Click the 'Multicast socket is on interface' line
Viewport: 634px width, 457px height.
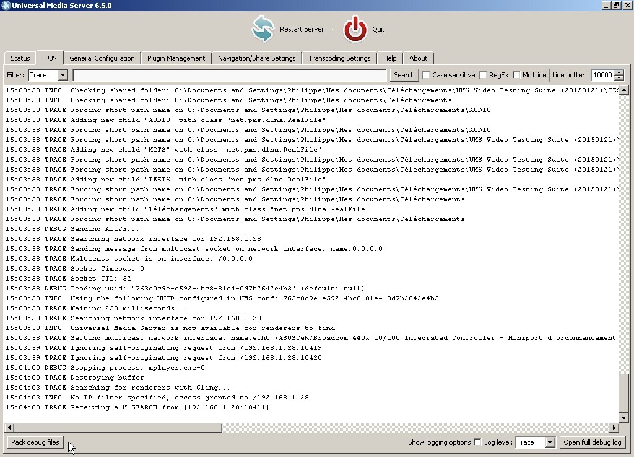click(x=129, y=259)
